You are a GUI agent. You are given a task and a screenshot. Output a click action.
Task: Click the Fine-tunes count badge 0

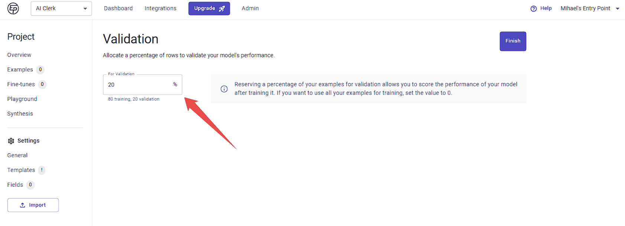[42, 84]
